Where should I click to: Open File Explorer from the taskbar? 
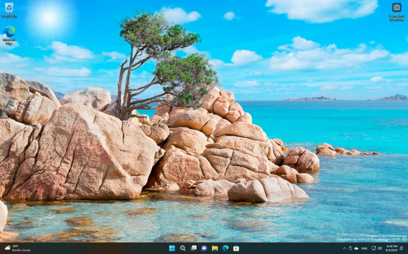(x=215, y=248)
